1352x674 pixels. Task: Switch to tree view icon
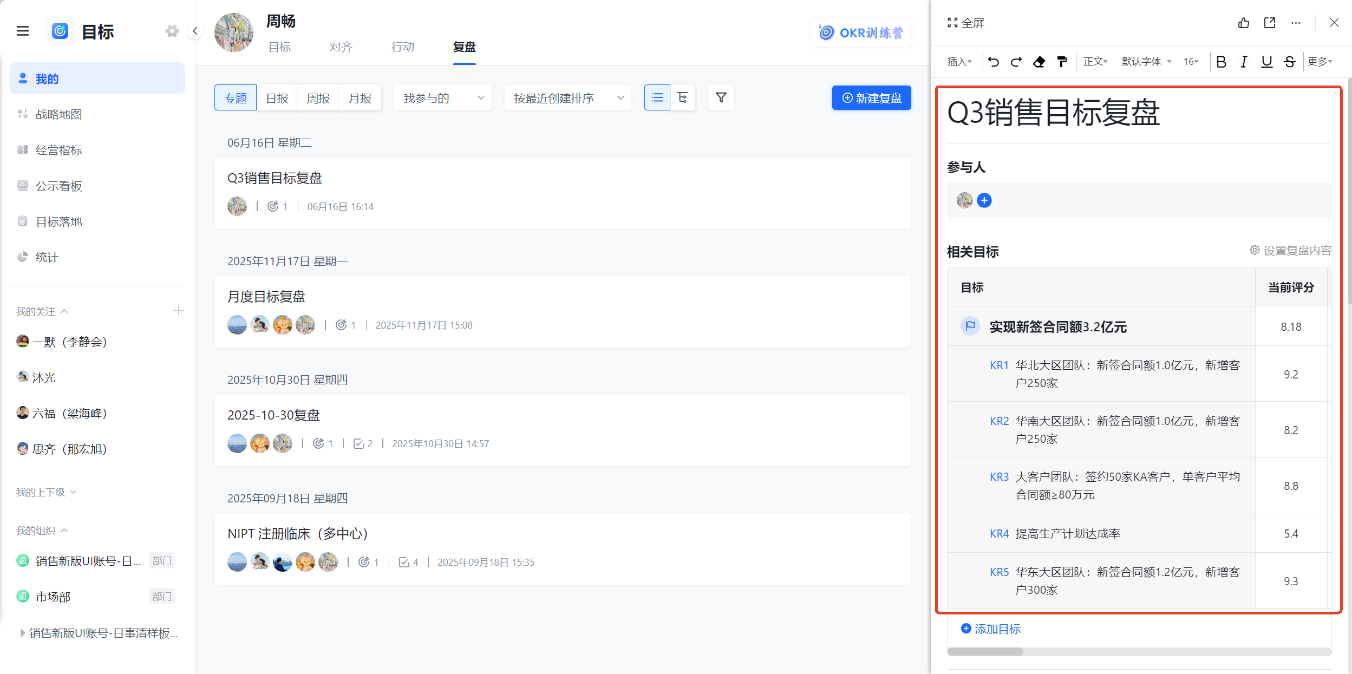(682, 97)
